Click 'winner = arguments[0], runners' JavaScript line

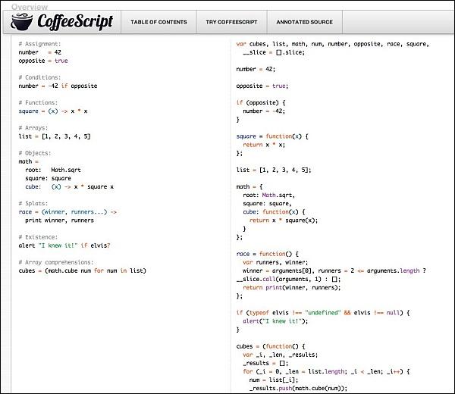[334, 271]
